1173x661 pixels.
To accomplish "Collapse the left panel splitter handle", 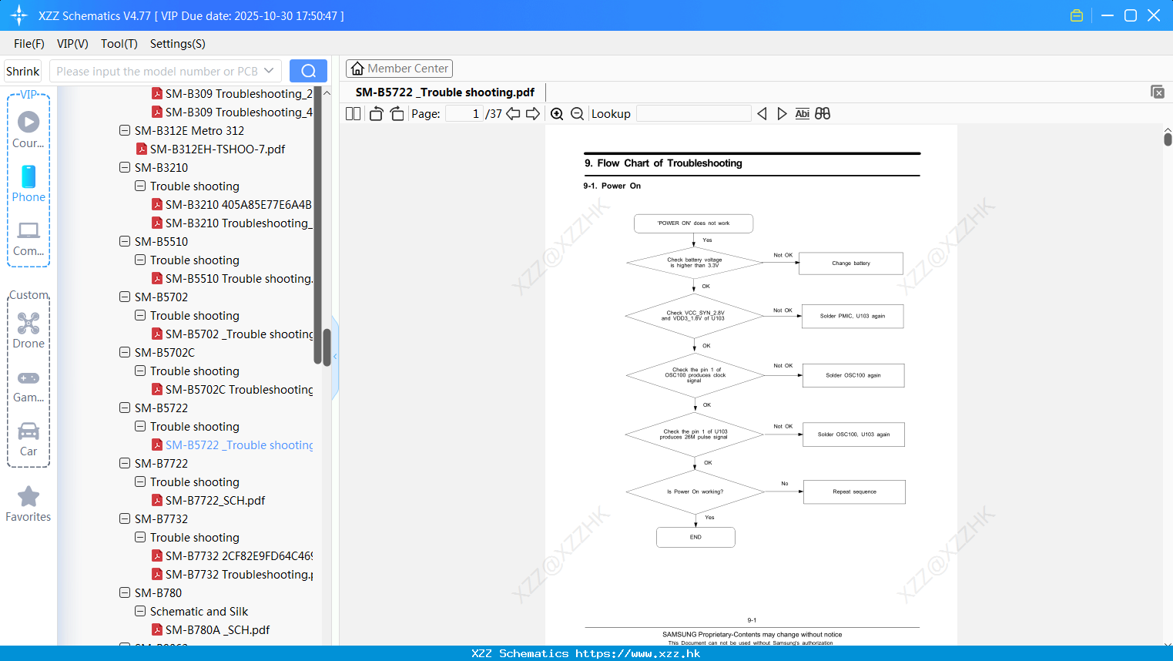I will (335, 357).
